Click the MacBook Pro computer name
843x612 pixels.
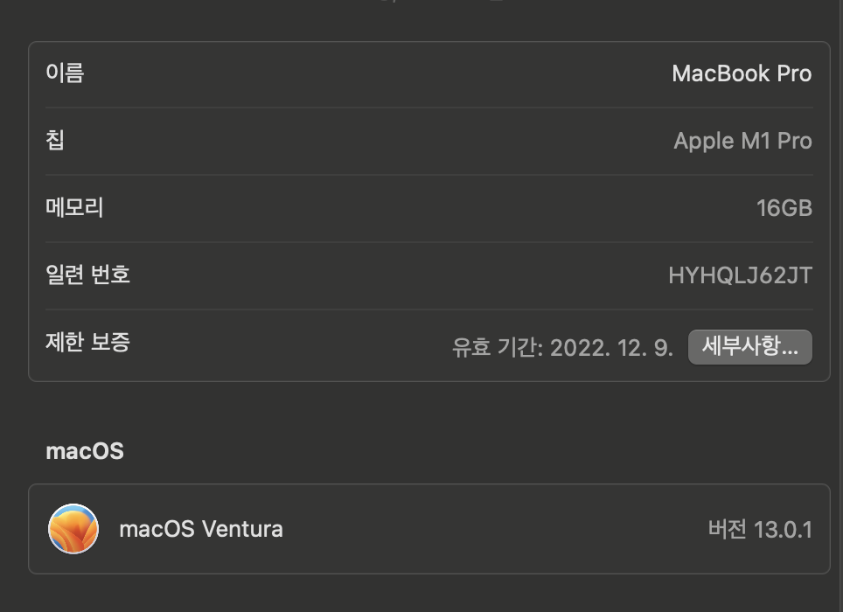(742, 73)
